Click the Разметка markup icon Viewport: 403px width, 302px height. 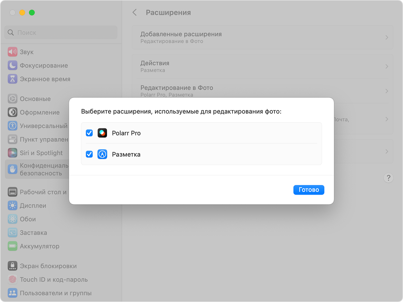102,154
